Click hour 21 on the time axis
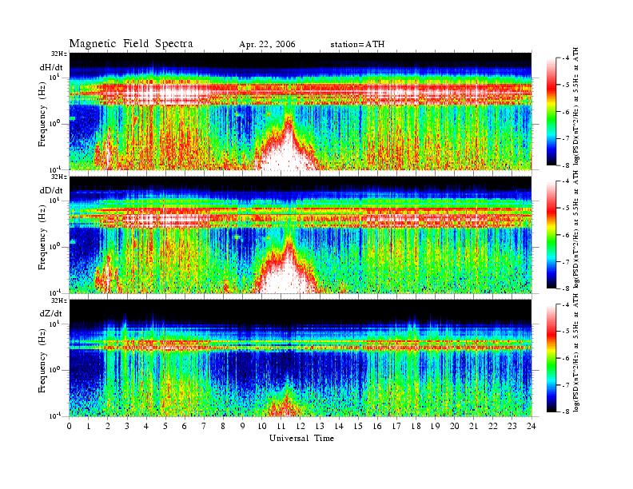Viewport: 633px width, 489px height. [x=473, y=427]
